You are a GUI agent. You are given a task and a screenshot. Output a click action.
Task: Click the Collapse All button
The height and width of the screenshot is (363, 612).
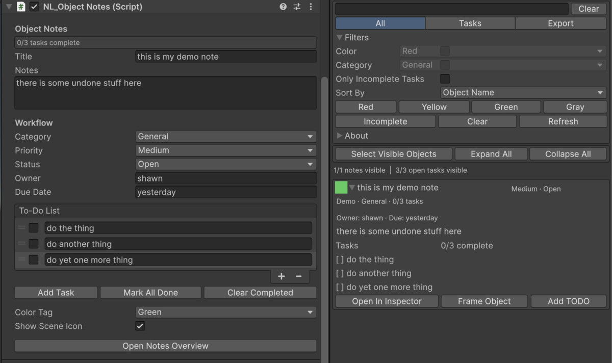(568, 154)
